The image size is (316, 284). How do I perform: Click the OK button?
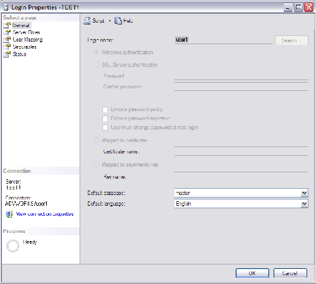pyautogui.click(x=252, y=273)
